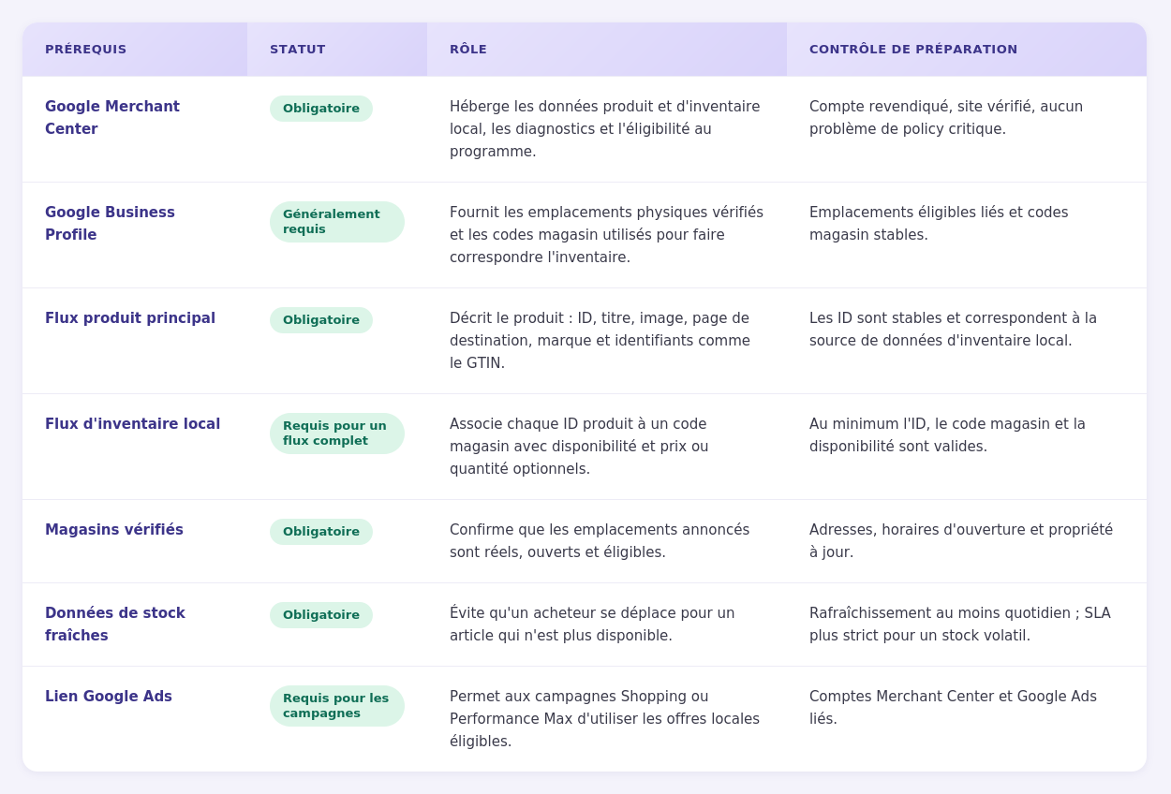Click the Flux d'inventaire local title

[x=133, y=424]
